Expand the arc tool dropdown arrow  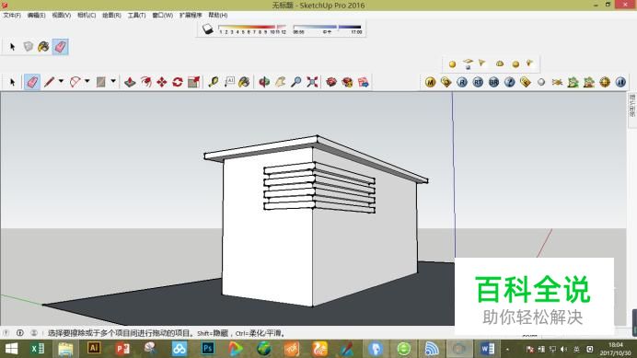[x=87, y=81]
